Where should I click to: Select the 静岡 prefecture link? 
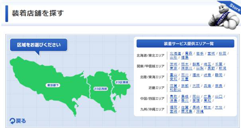(x=219, y=75)
